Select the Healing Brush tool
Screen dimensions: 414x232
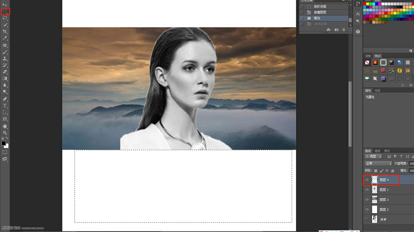[x=5, y=46]
